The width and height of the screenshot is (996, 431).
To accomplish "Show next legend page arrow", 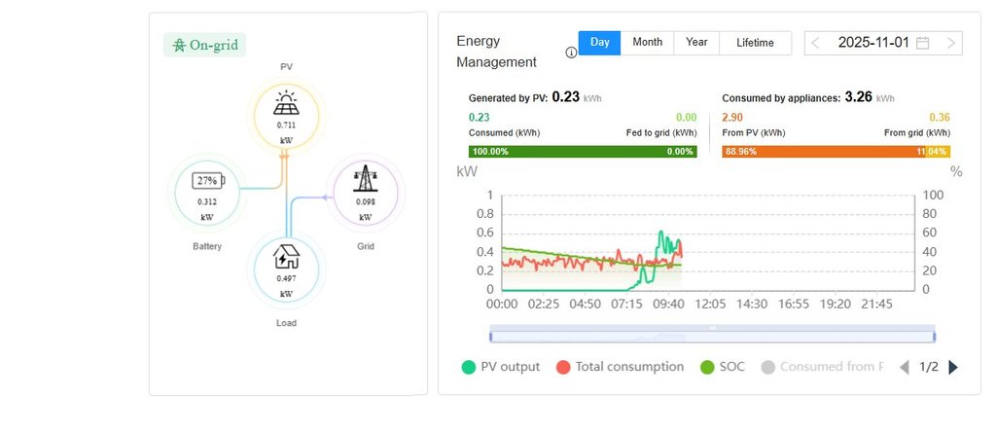I will click(x=953, y=367).
